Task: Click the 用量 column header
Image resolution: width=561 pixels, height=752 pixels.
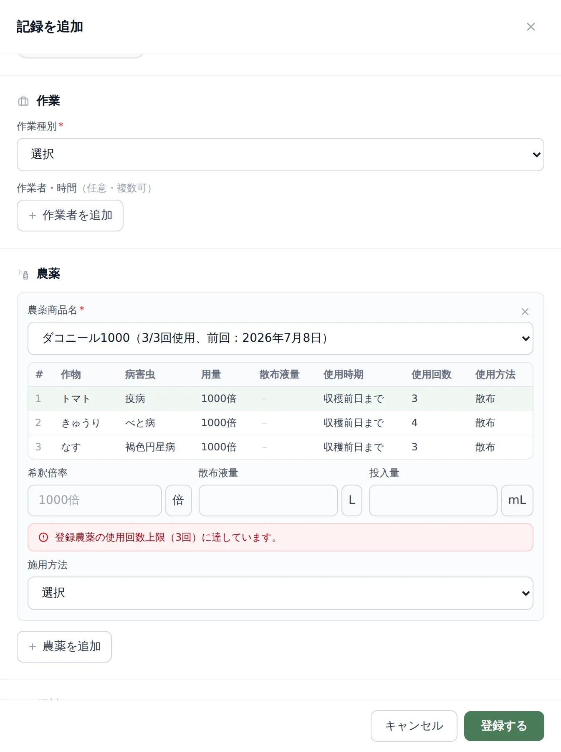Action: [x=211, y=375]
